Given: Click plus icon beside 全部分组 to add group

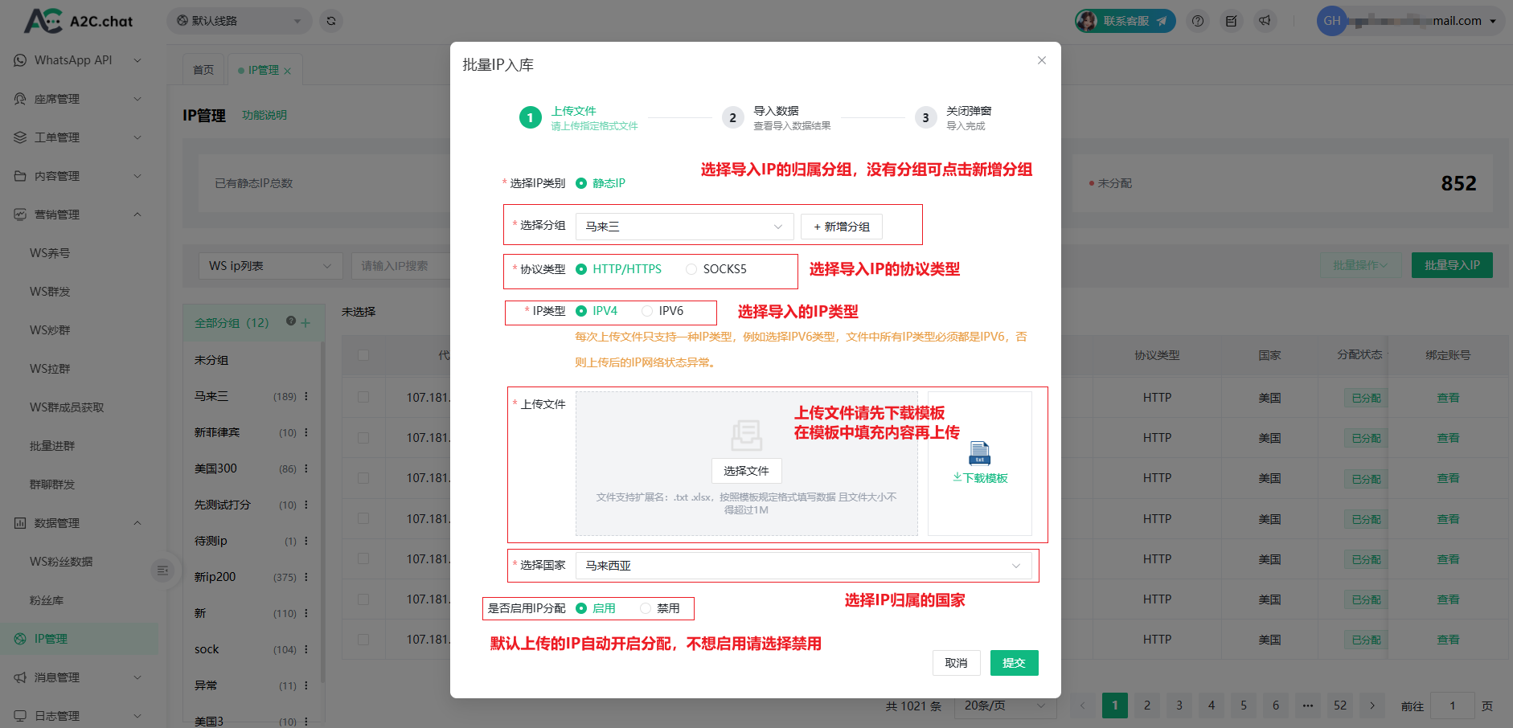Looking at the screenshot, I should [x=305, y=323].
